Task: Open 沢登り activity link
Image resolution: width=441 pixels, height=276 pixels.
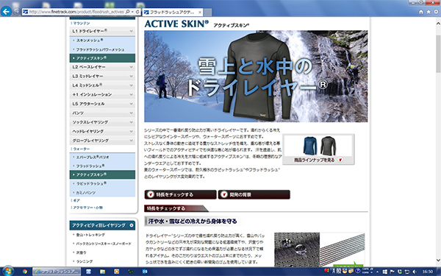Action: (82, 252)
